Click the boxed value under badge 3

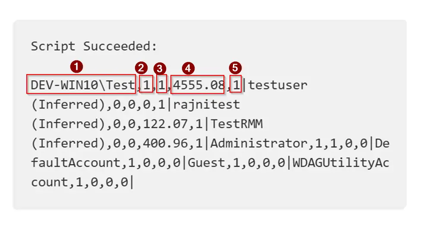tap(162, 85)
